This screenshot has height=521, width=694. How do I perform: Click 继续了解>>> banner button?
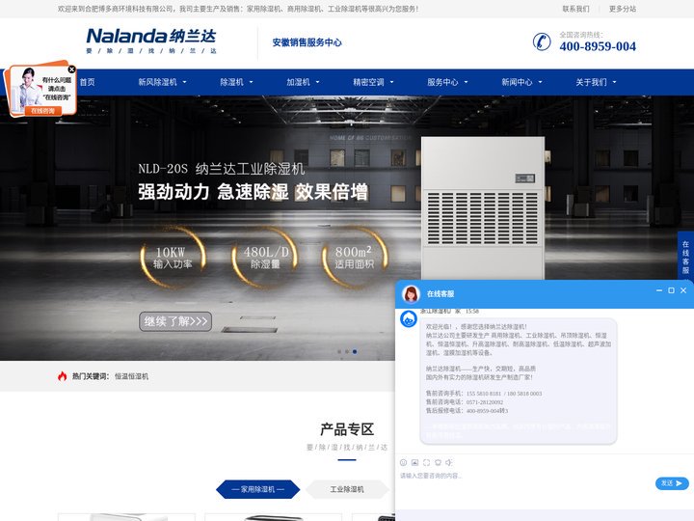175,321
